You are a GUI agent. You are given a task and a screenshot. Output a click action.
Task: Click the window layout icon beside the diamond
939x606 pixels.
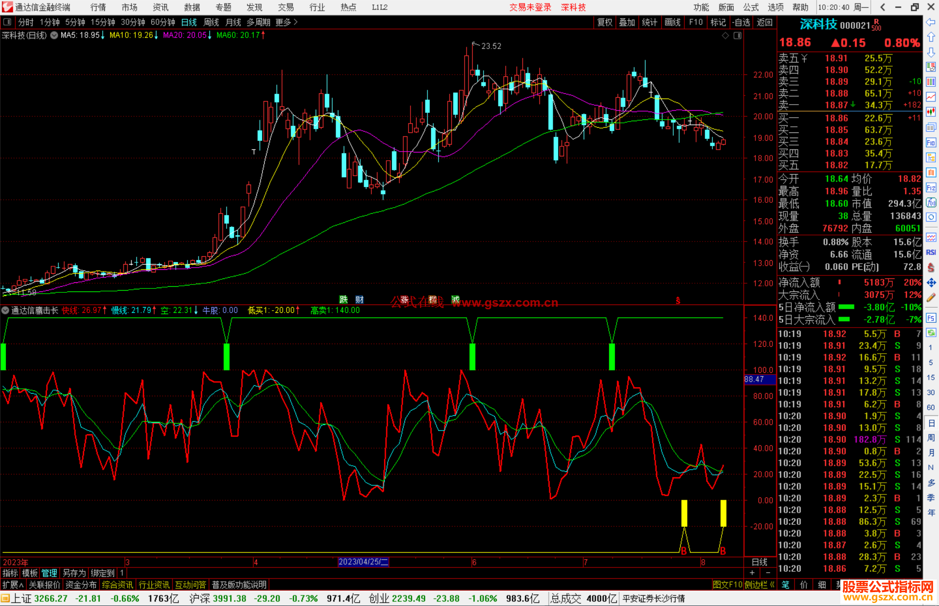click(737, 36)
